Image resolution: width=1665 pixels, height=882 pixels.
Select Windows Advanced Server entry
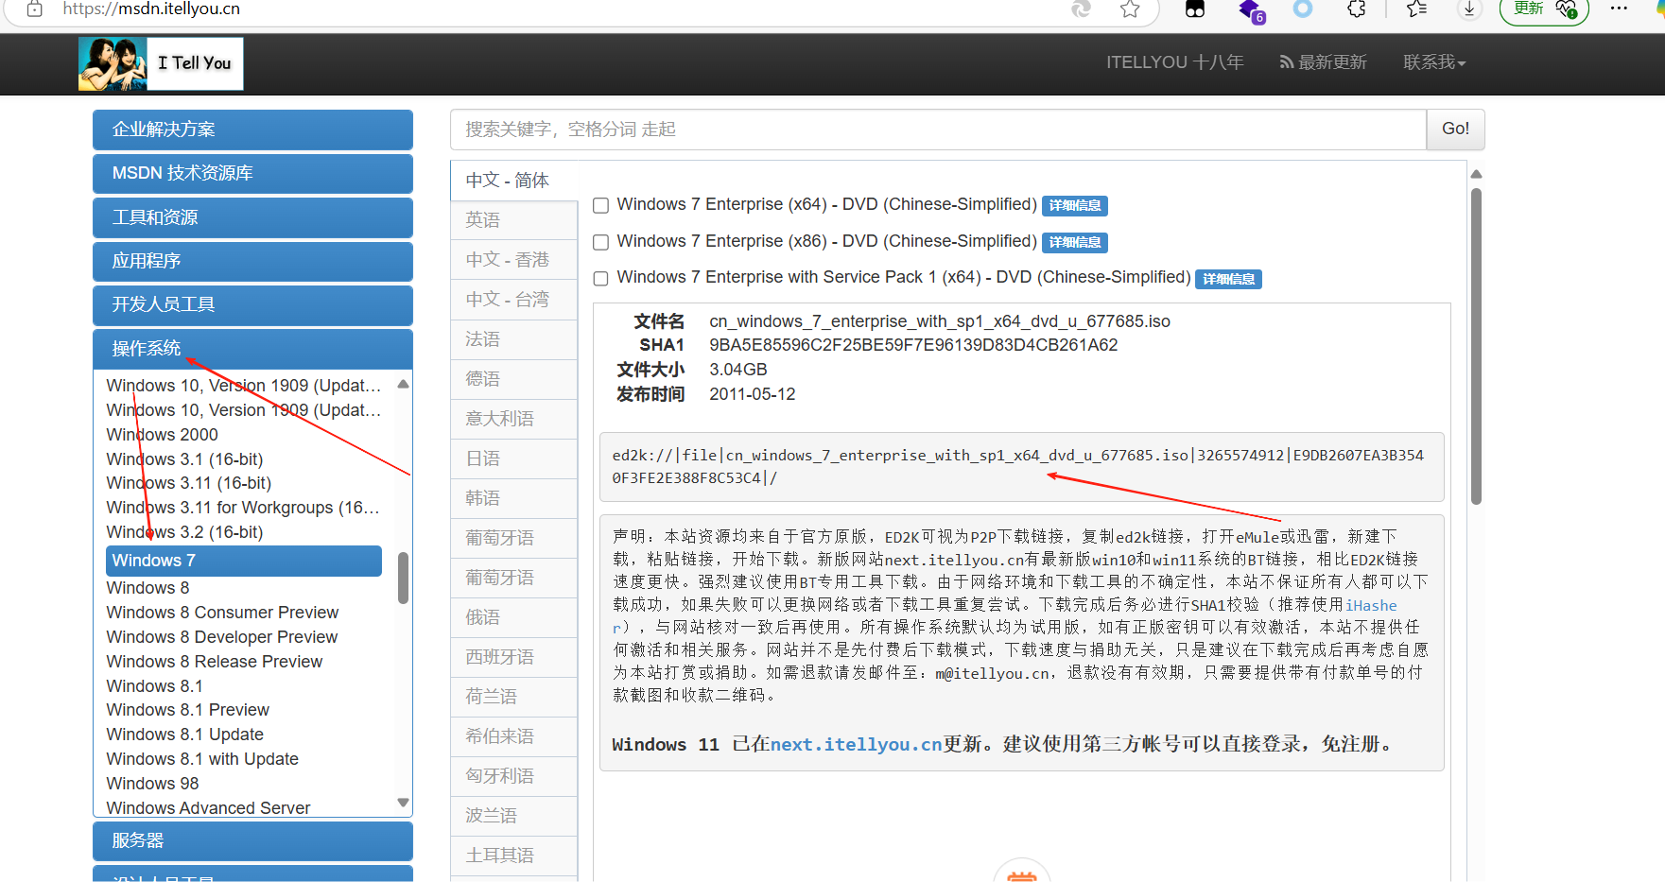(x=208, y=808)
